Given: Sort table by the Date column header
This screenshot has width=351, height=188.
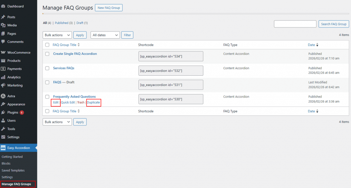Looking at the screenshot, I should click(311, 45).
